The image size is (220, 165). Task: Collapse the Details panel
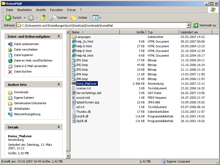tap(59, 127)
